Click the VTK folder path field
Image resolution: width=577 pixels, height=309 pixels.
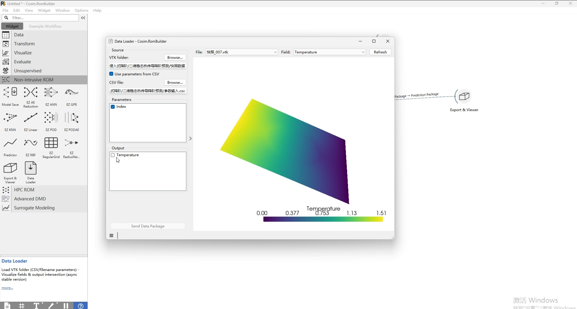tap(148, 66)
